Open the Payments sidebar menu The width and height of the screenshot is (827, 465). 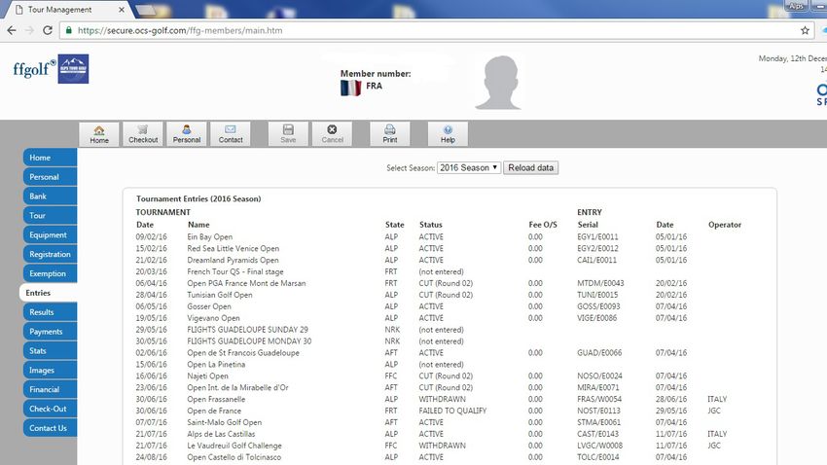(x=50, y=332)
